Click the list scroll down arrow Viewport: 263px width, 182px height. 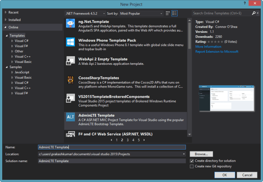tap(189, 134)
